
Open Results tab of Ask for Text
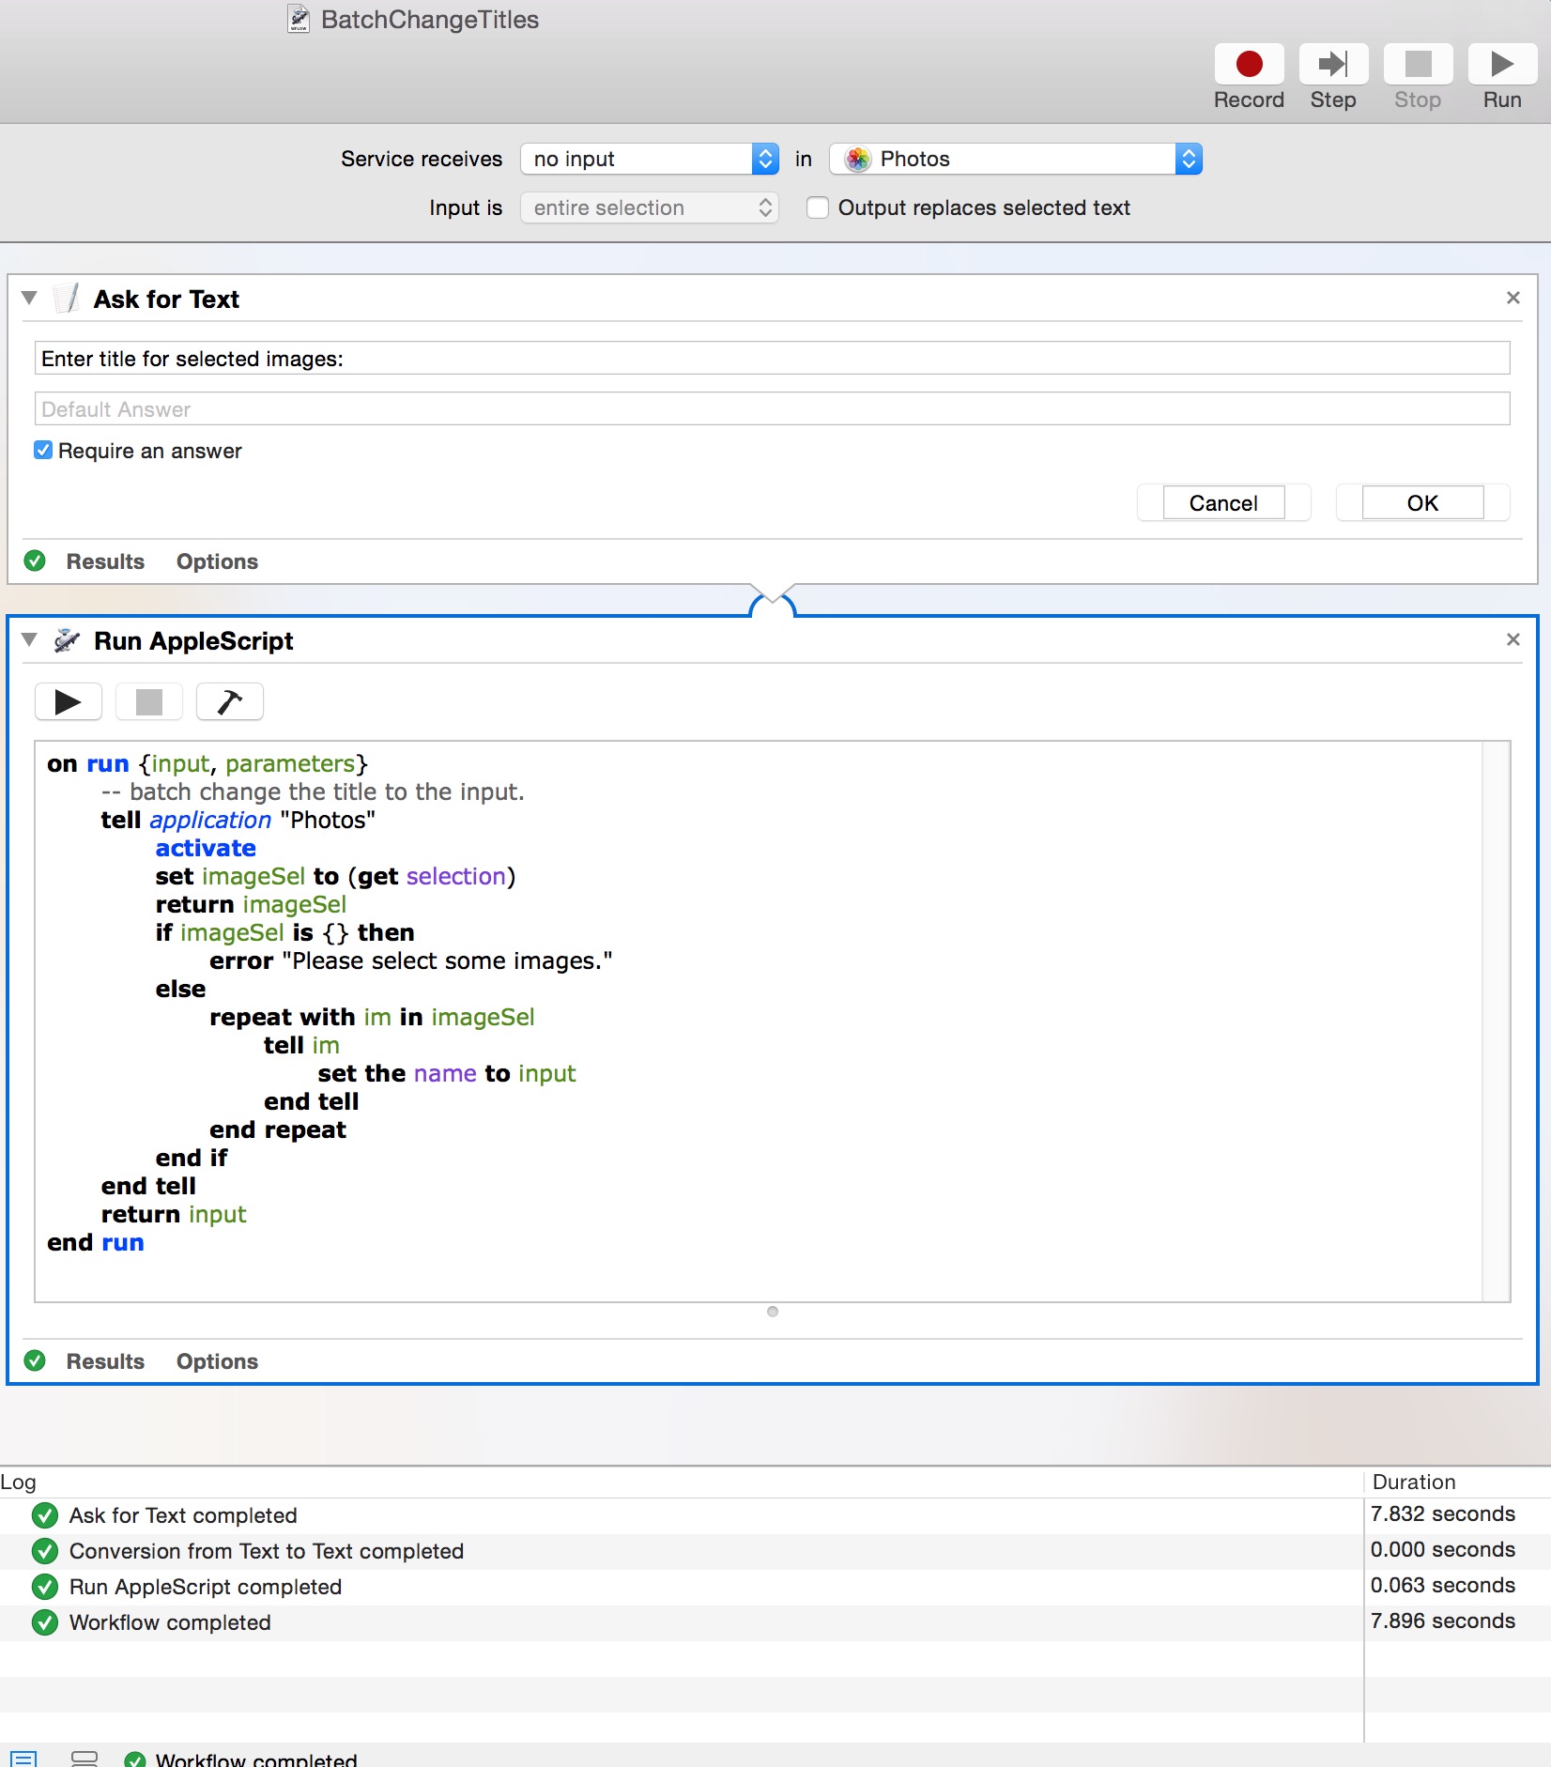tap(105, 561)
